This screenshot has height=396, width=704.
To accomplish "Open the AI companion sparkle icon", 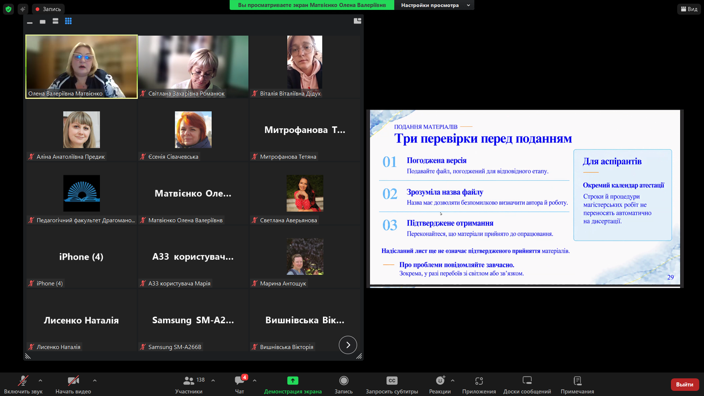I will pyautogui.click(x=23, y=9).
